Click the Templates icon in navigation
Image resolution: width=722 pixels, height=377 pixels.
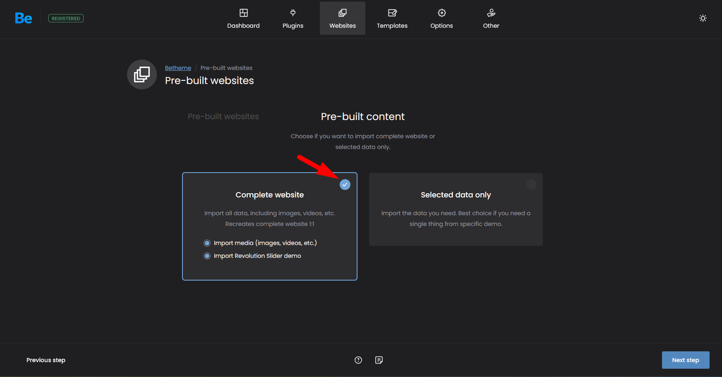point(392,13)
